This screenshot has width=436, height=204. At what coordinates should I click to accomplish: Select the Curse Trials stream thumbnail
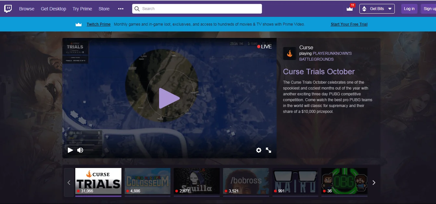tap(98, 181)
